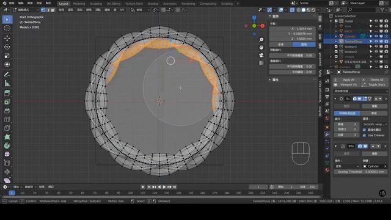Select the Select Box tool
The height and width of the screenshot is (220, 391).
click(x=7, y=20)
